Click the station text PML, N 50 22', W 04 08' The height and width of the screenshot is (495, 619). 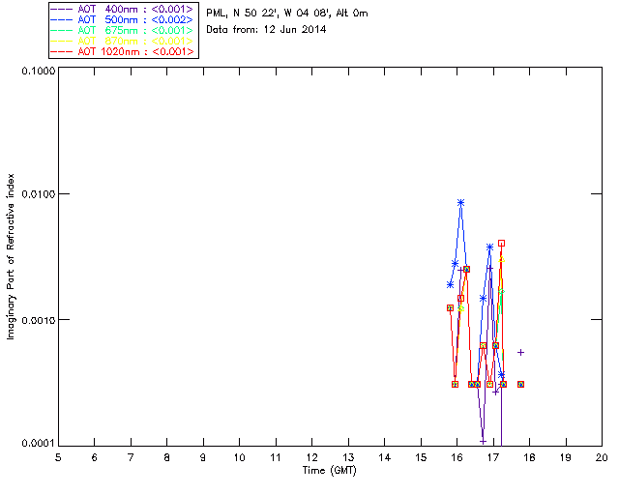pyautogui.click(x=269, y=13)
